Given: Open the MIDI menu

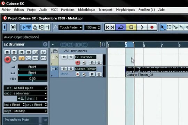Looking at the screenshot, I should pyautogui.click(x=54, y=10).
